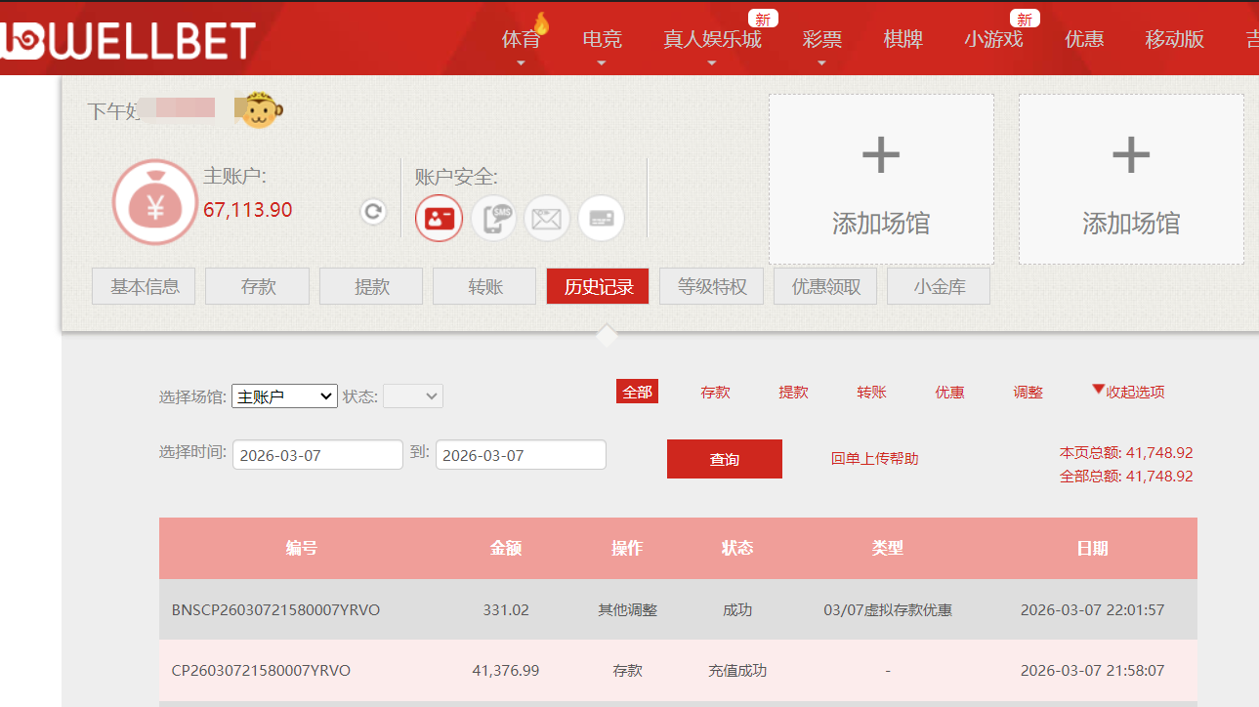This screenshot has height=707, width=1259.
Task: Open the 状态 status dropdown
Action: click(413, 395)
